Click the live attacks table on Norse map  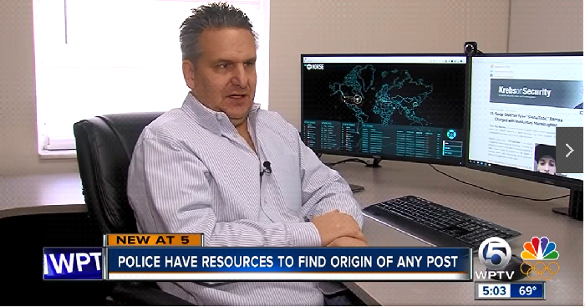point(401,141)
